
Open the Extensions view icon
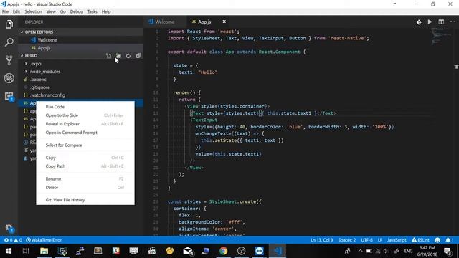[x=9, y=96]
